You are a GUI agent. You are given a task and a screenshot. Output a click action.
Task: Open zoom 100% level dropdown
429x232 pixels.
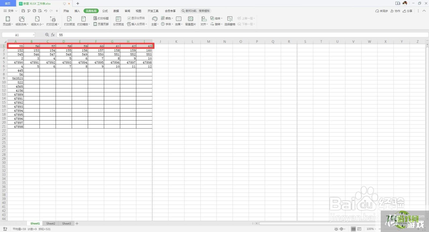pos(371,229)
